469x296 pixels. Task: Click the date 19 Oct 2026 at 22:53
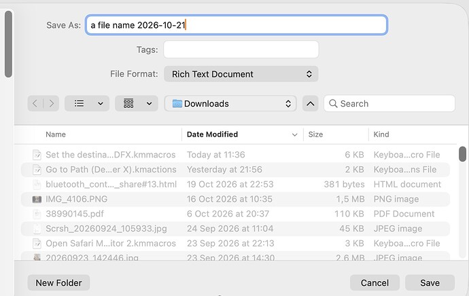(x=230, y=184)
